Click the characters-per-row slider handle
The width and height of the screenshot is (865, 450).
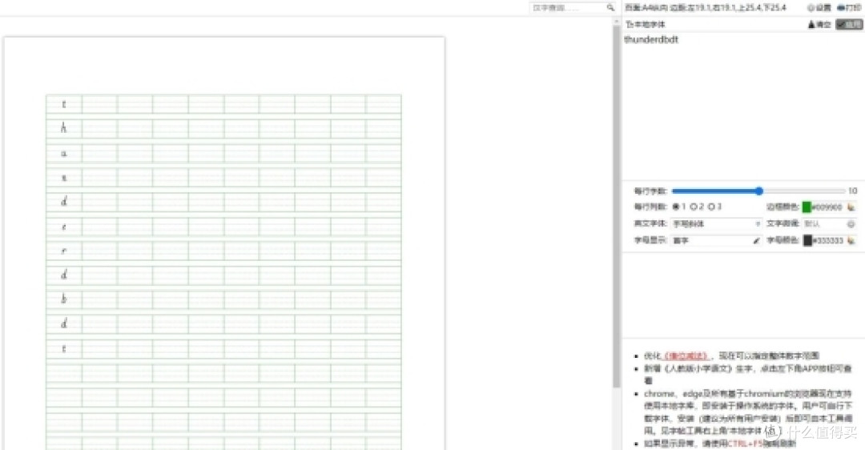759,191
